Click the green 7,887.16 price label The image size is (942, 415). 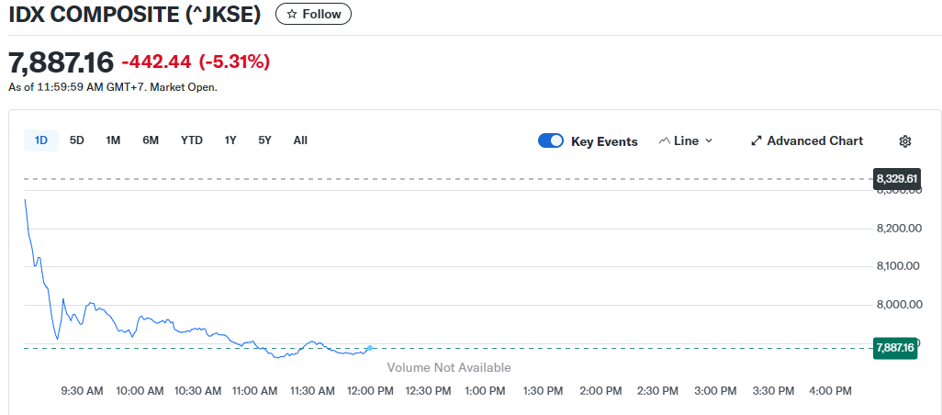(895, 347)
